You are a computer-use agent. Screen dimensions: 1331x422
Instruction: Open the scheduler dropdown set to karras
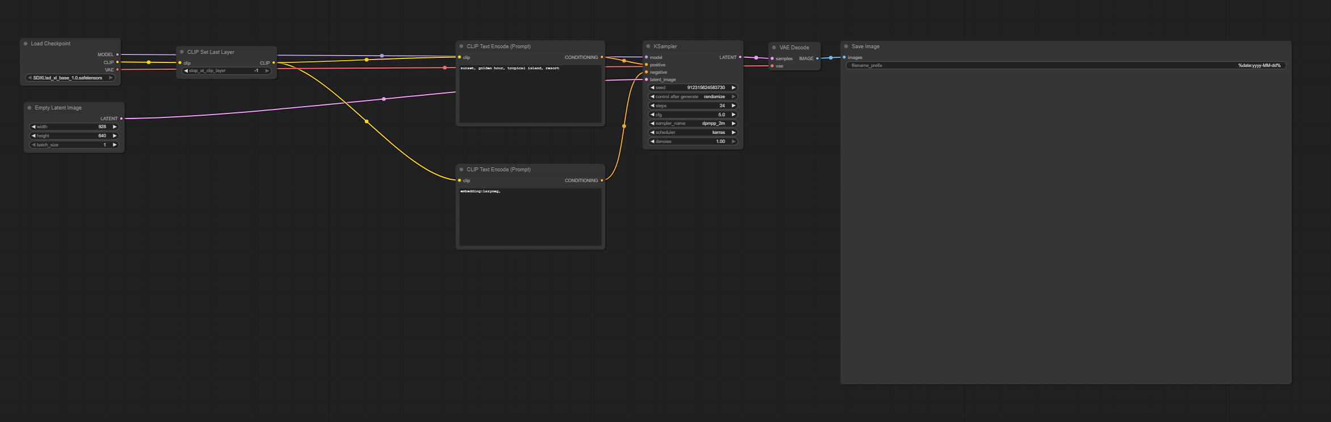pyautogui.click(x=692, y=133)
